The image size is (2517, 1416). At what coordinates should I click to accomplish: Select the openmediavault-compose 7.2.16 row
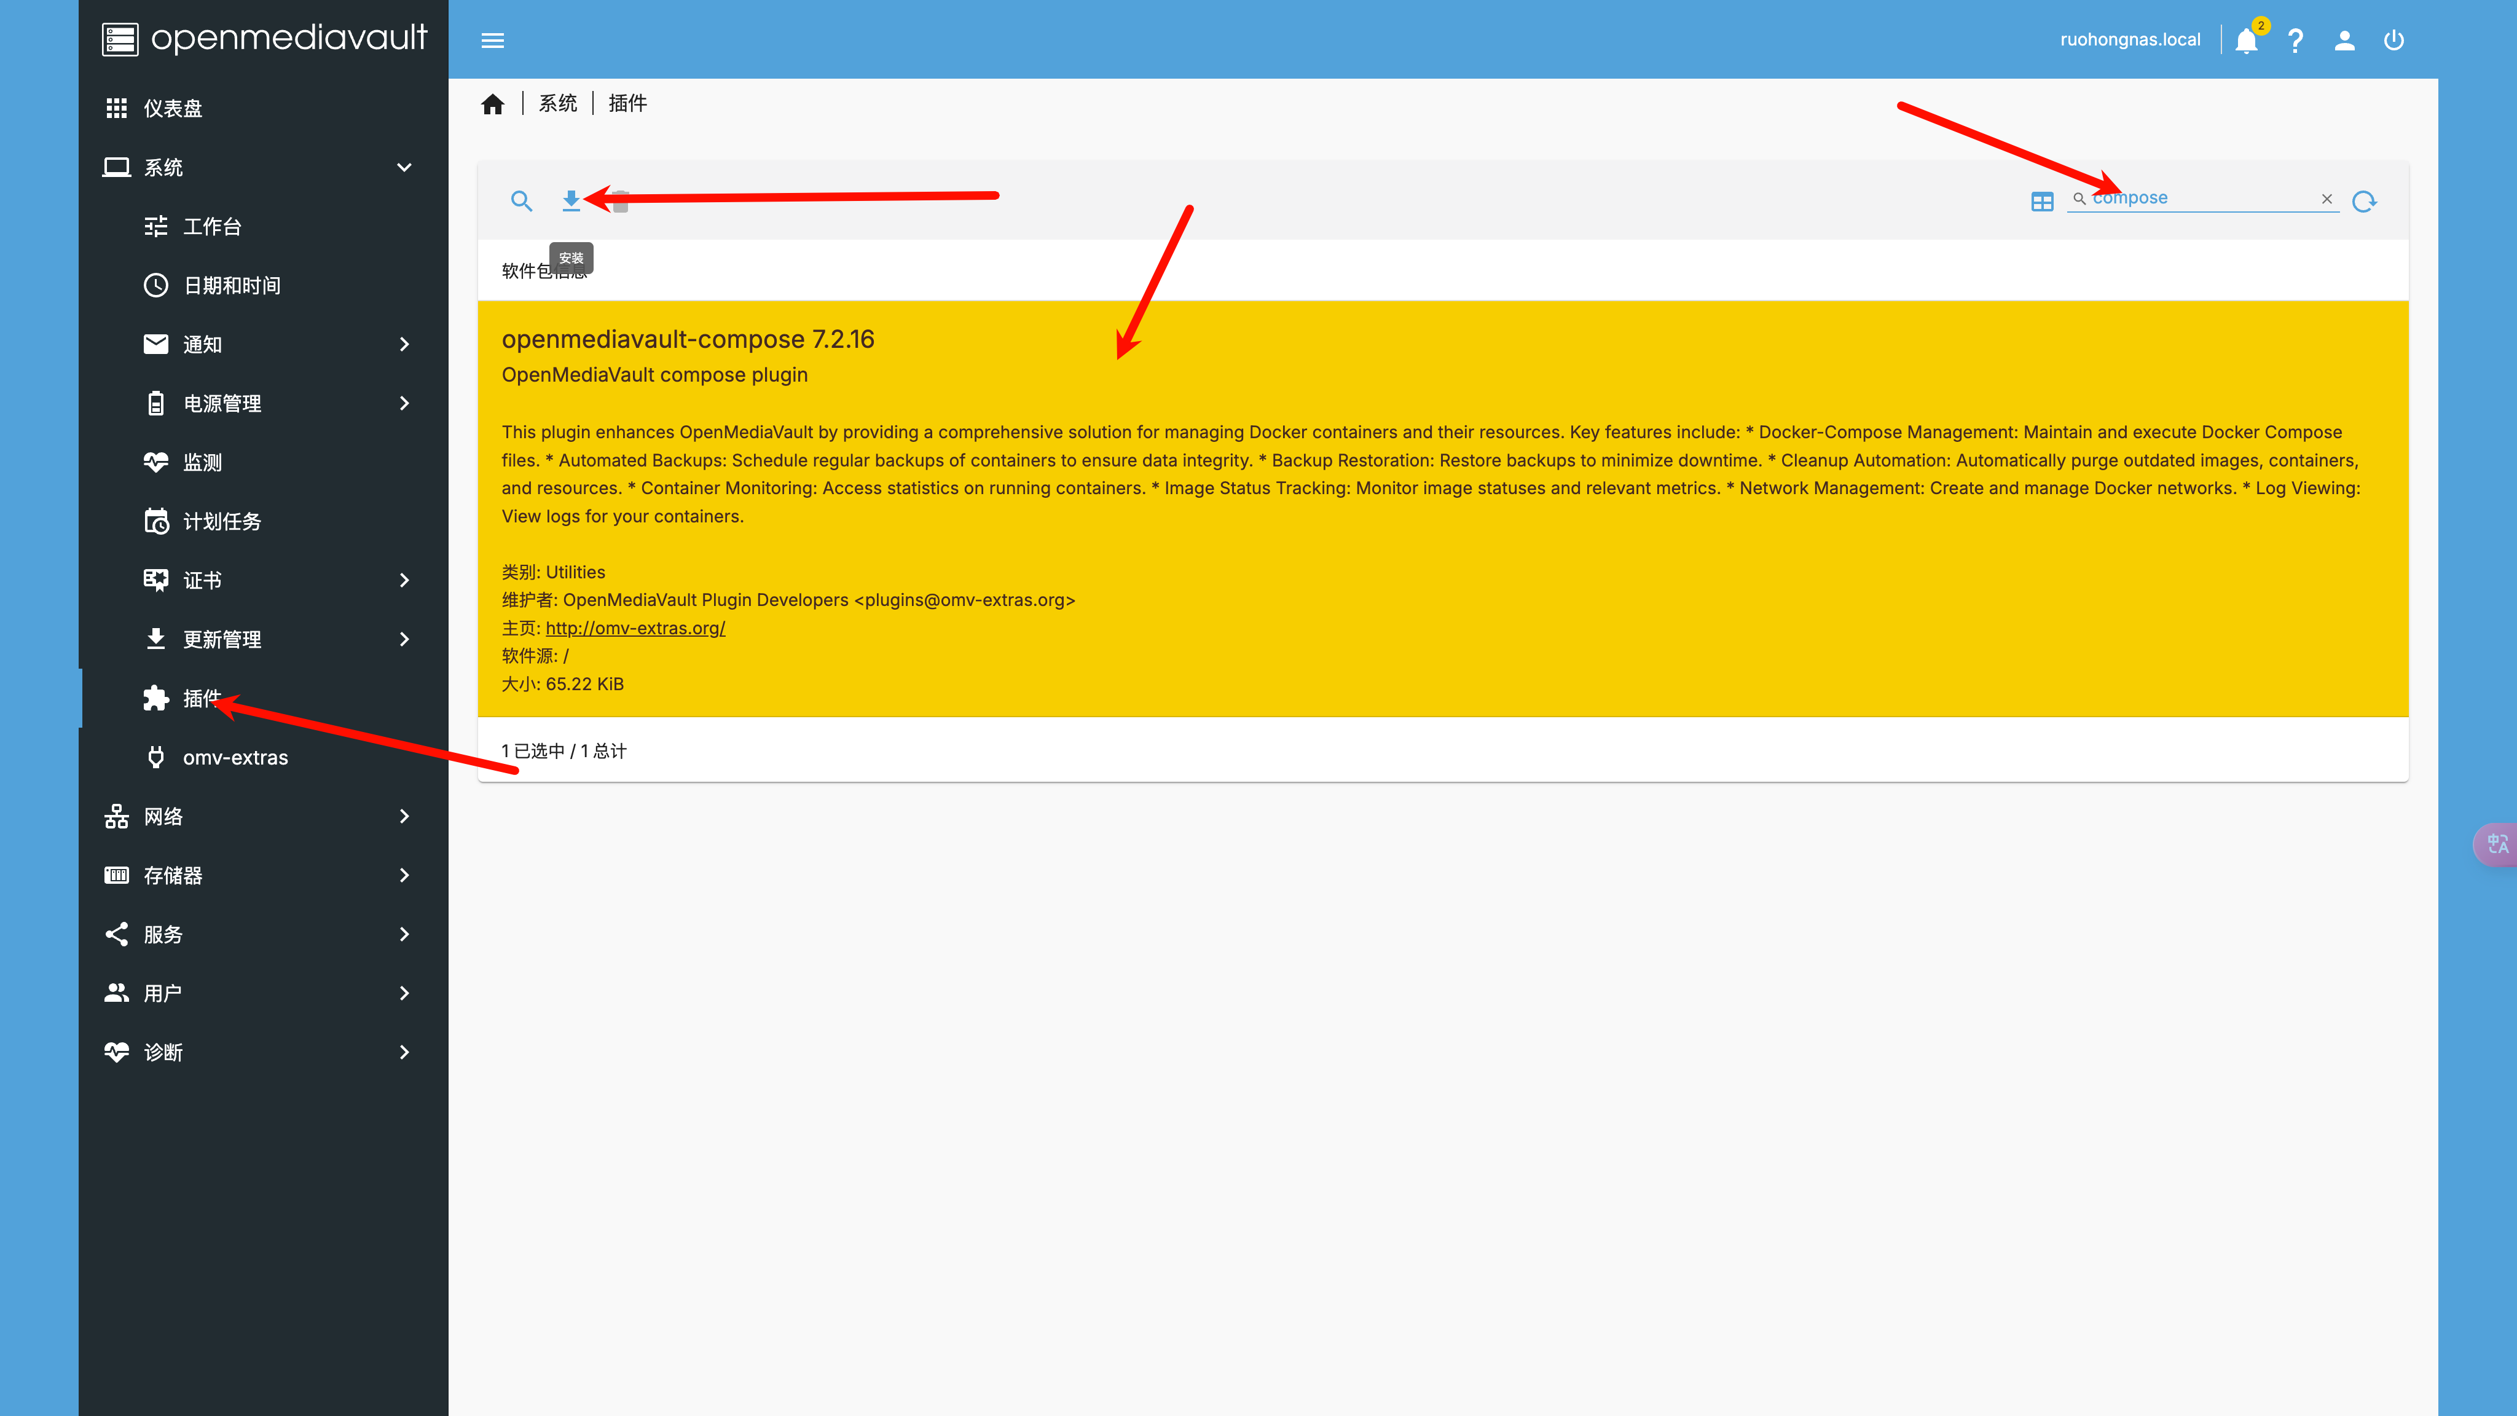pyautogui.click(x=1442, y=508)
